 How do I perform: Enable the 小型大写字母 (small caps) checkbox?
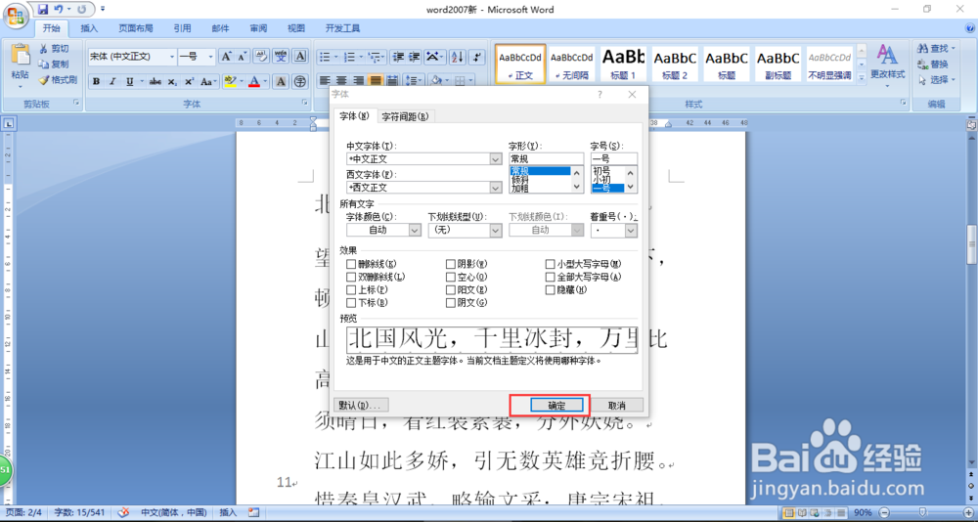(x=550, y=265)
